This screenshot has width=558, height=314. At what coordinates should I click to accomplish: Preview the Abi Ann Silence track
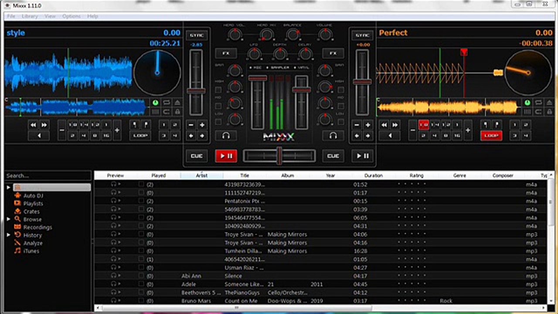[x=116, y=276]
